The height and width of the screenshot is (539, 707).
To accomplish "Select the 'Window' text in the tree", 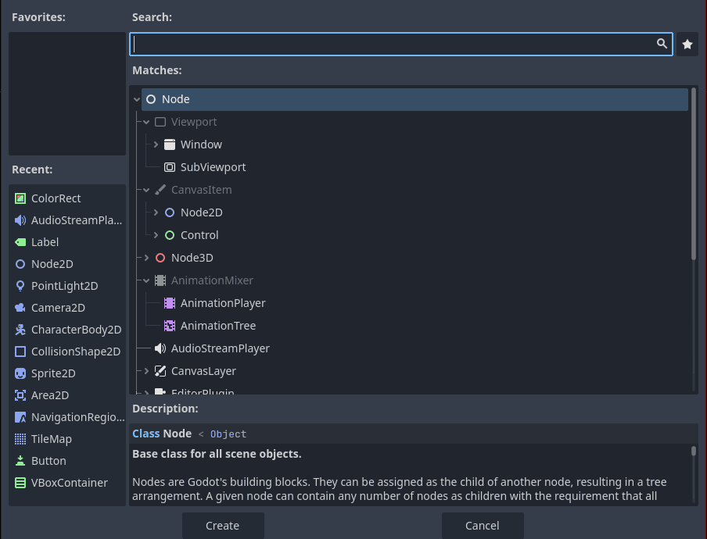I will 201,145.
